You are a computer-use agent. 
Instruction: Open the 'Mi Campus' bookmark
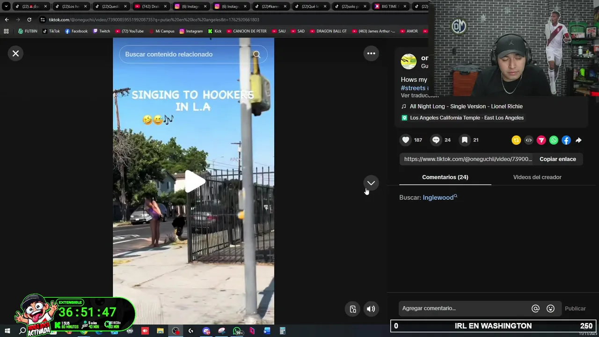(x=162, y=31)
